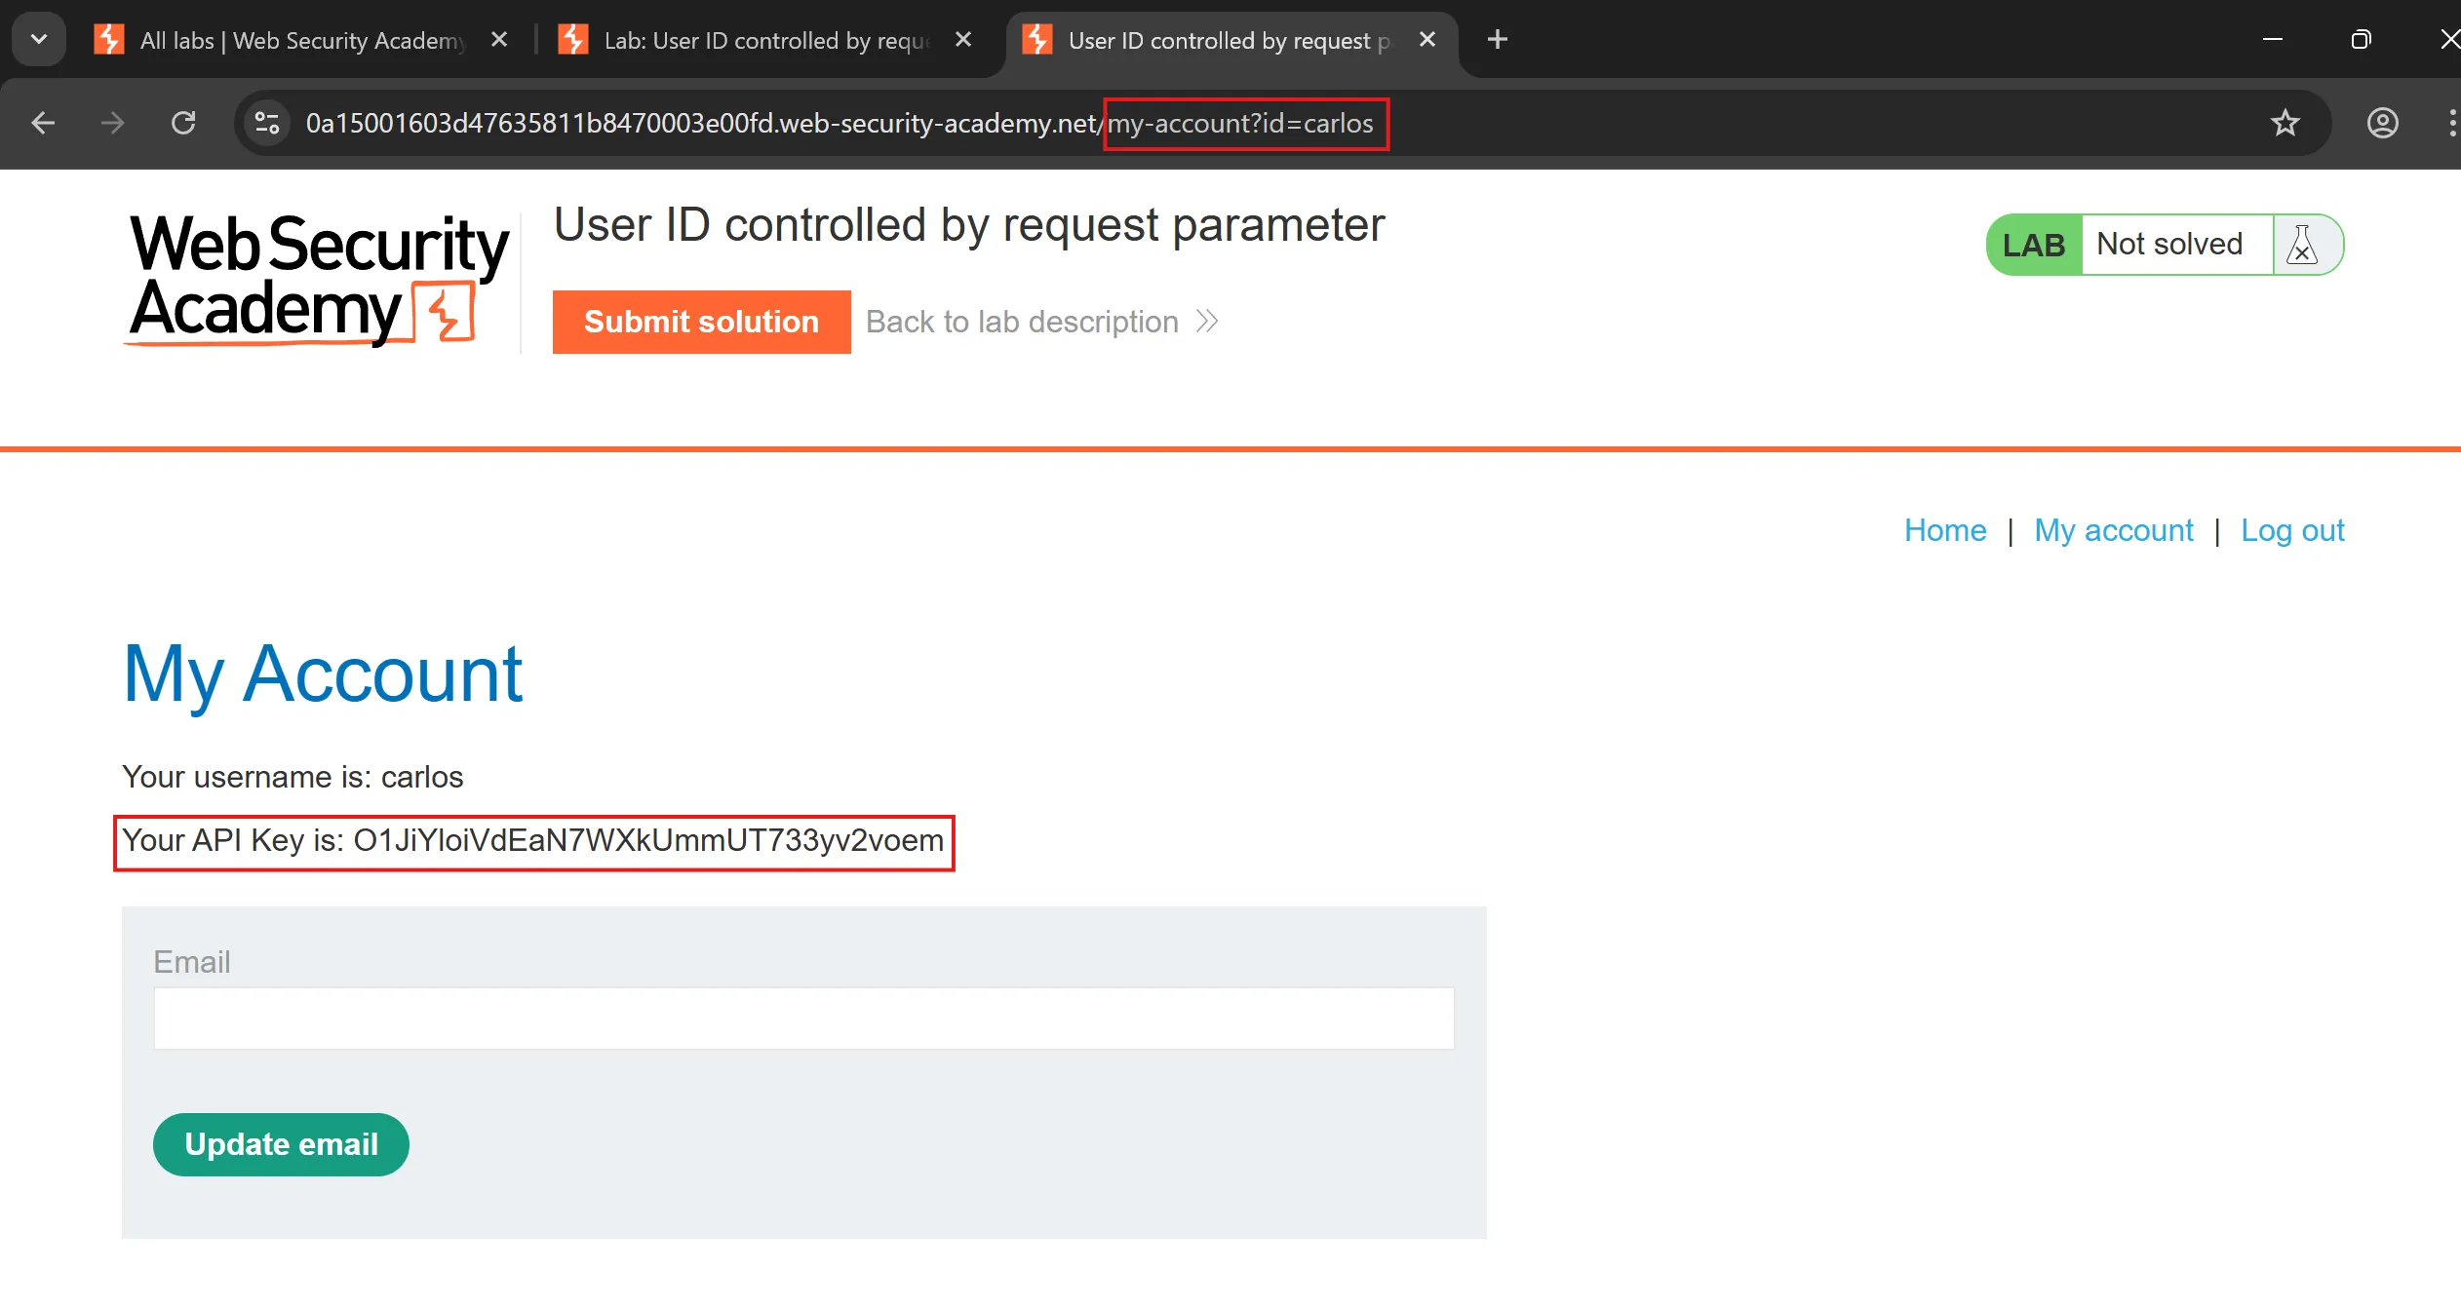2461x1308 pixels.
Task: Close the All labs tab
Action: point(499,40)
